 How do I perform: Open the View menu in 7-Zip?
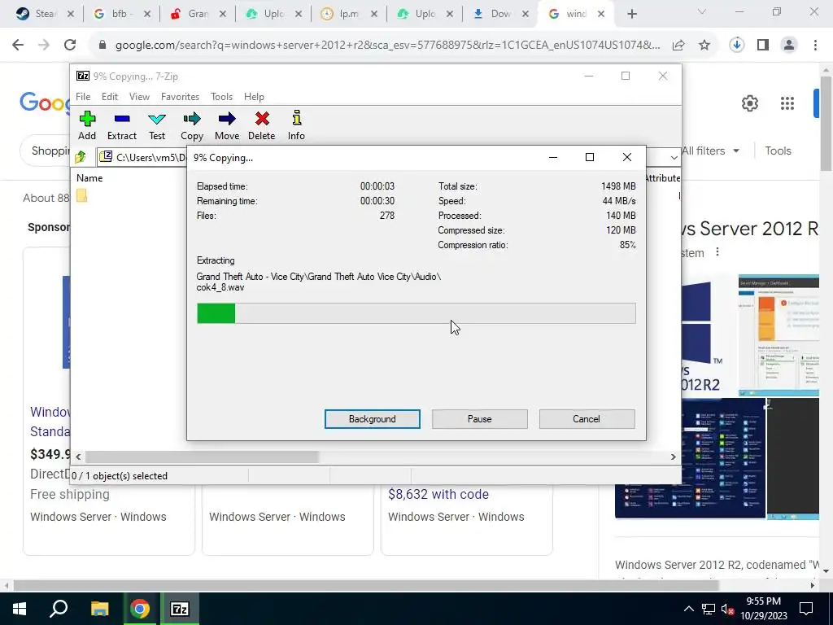tap(139, 97)
